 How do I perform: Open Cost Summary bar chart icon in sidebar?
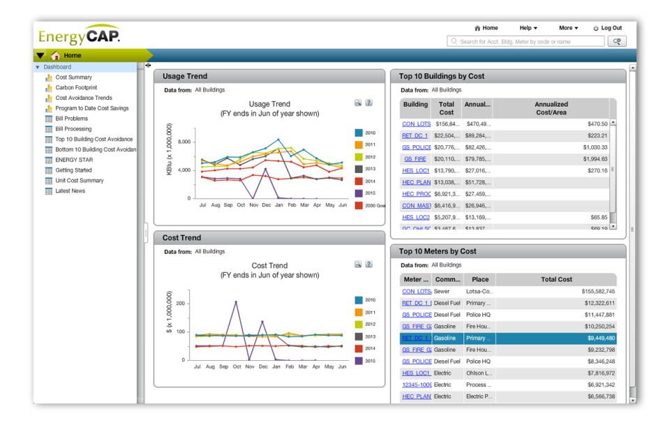point(49,77)
